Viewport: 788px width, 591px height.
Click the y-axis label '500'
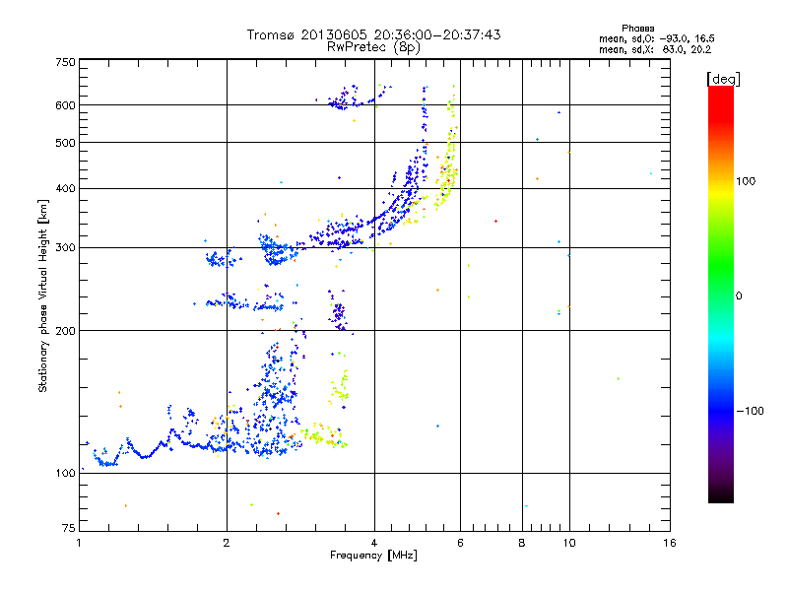click(x=65, y=143)
